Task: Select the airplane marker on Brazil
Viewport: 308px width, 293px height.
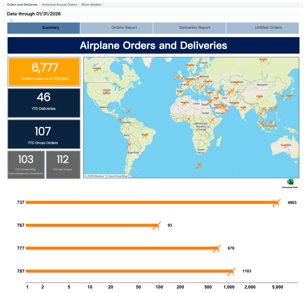Action: [145, 135]
